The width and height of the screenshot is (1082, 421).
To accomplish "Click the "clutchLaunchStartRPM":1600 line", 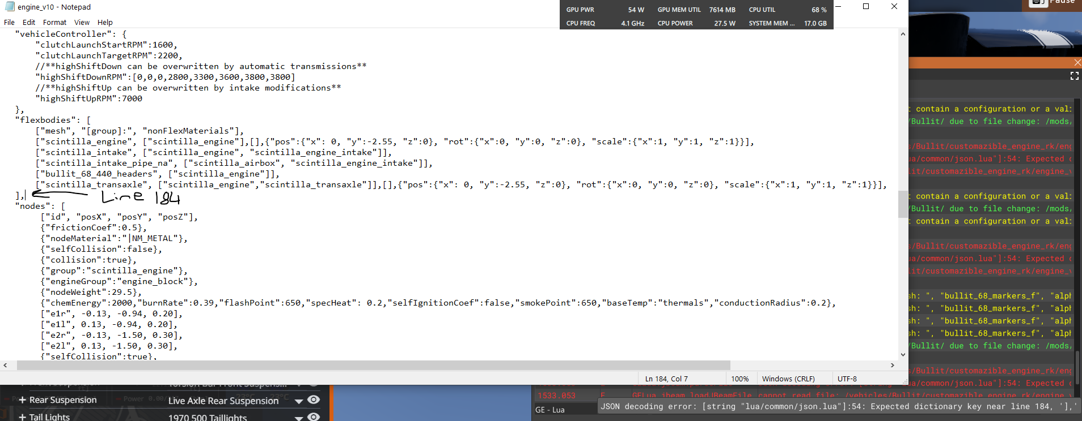I will click(107, 45).
